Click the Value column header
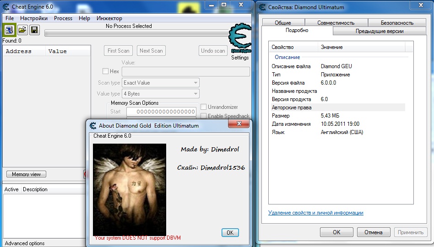The image size is (434, 247). 68,51
